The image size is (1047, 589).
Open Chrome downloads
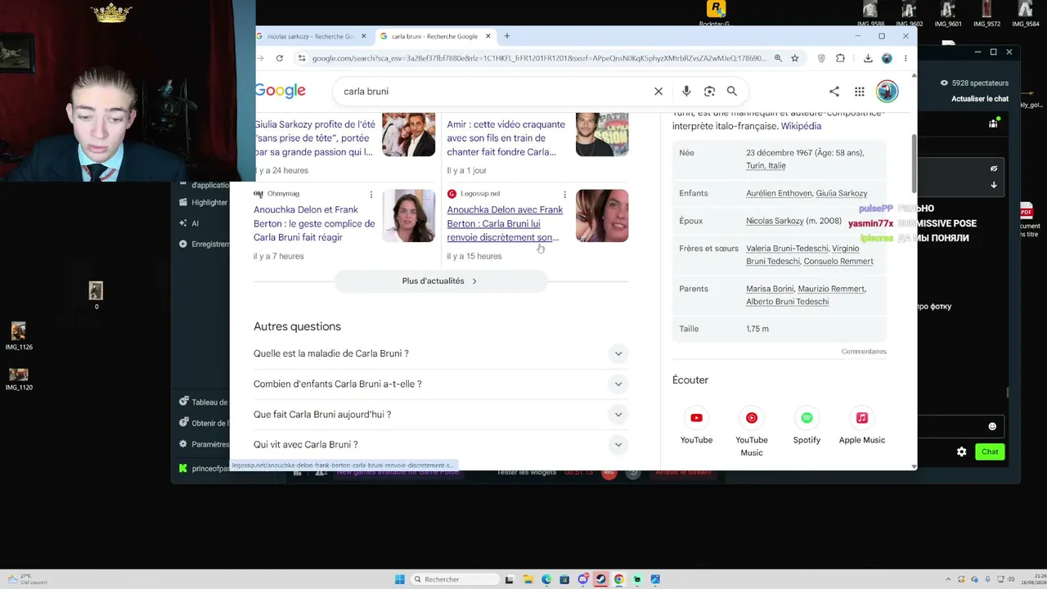868,58
